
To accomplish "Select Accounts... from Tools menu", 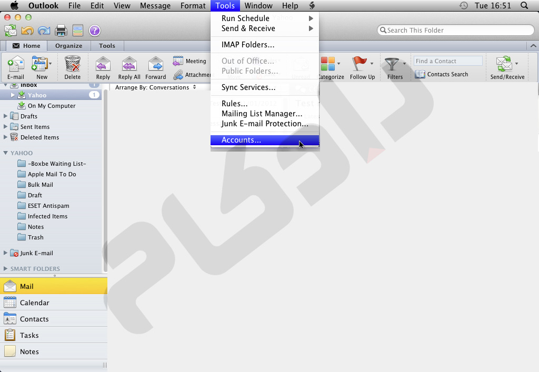I will 241,140.
